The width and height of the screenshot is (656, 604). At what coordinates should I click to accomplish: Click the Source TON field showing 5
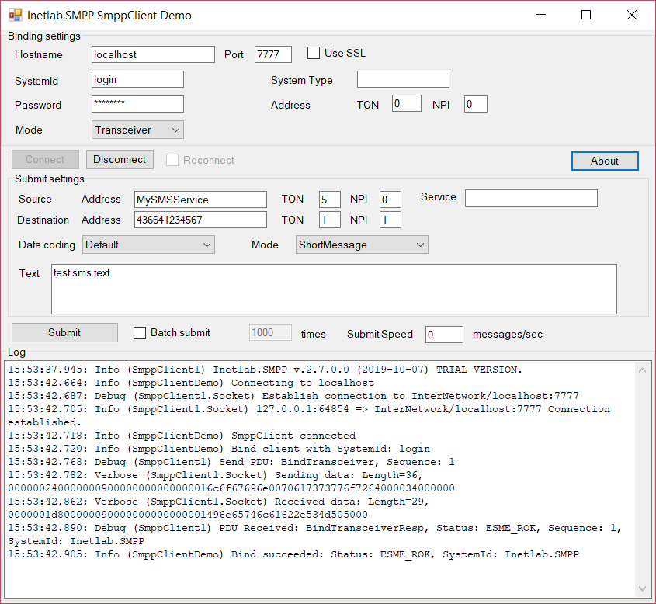(330, 200)
